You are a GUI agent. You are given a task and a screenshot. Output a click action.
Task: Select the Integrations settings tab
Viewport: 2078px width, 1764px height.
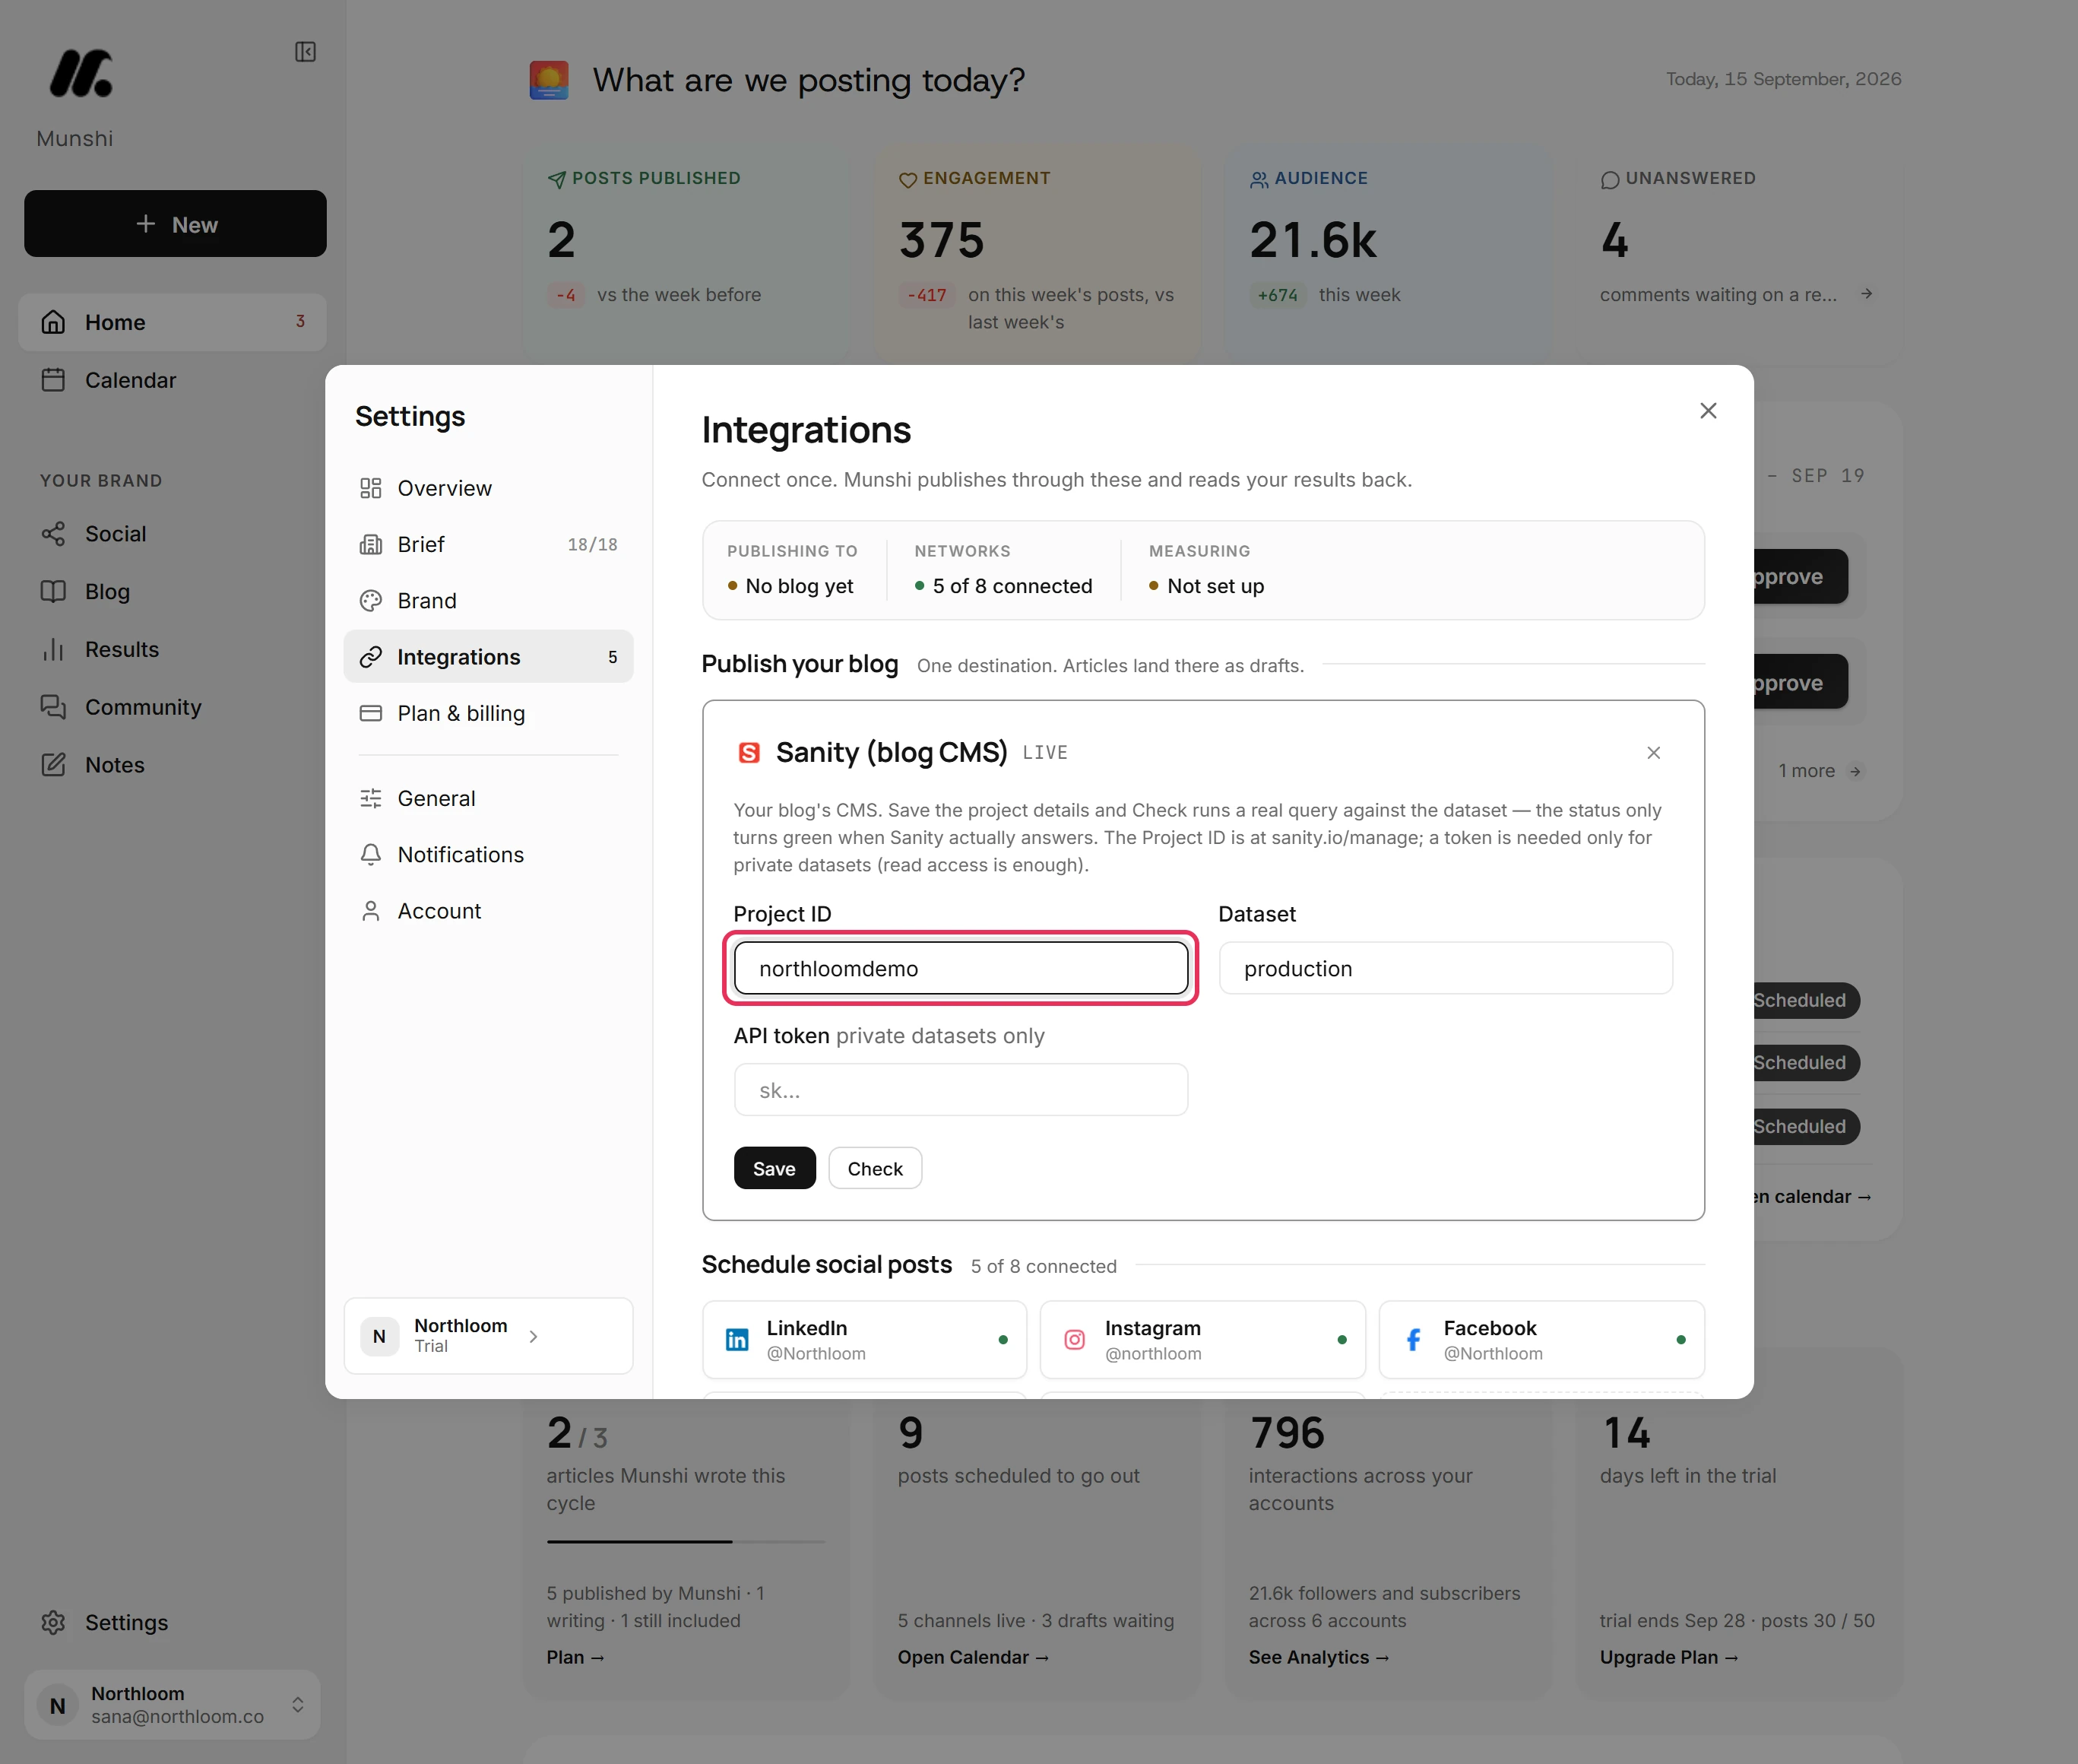[x=488, y=656]
